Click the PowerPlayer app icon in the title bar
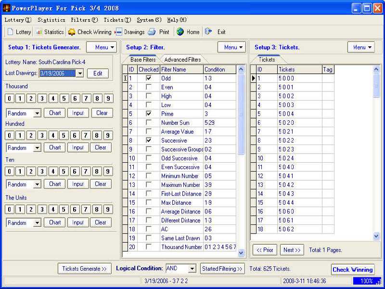This screenshot has width=385, height=289. point(7,8)
